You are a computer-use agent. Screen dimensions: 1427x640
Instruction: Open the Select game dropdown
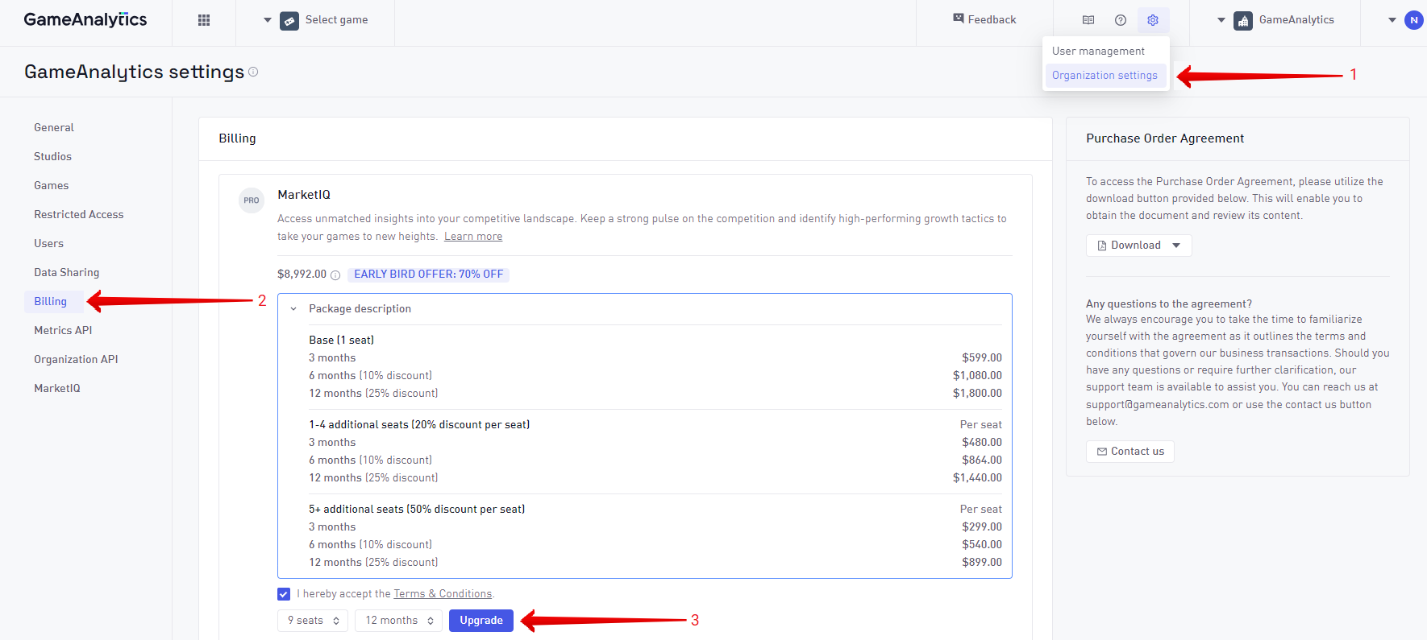pos(315,20)
